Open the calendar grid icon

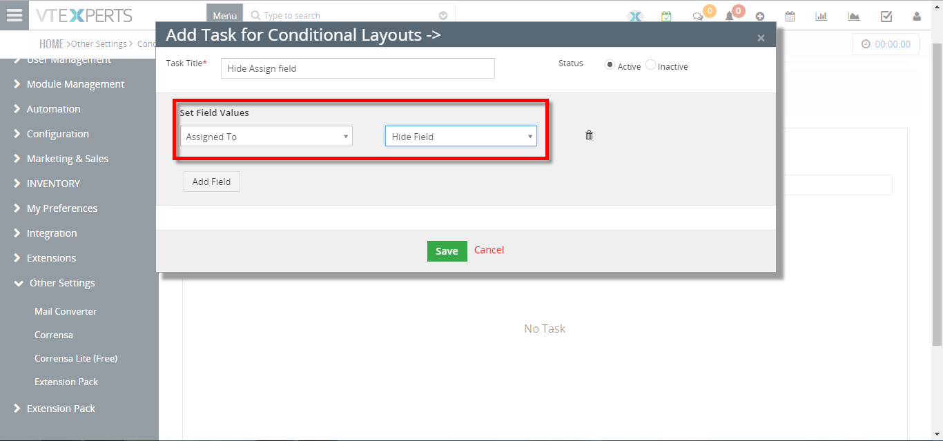[790, 17]
